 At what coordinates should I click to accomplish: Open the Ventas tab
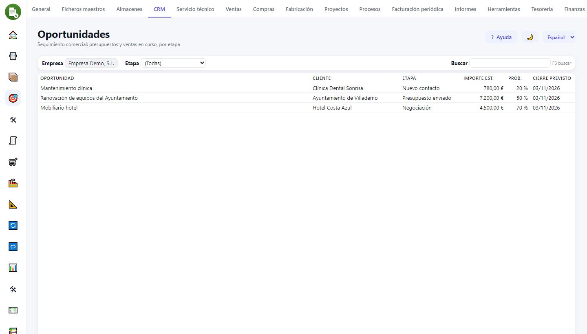[234, 9]
